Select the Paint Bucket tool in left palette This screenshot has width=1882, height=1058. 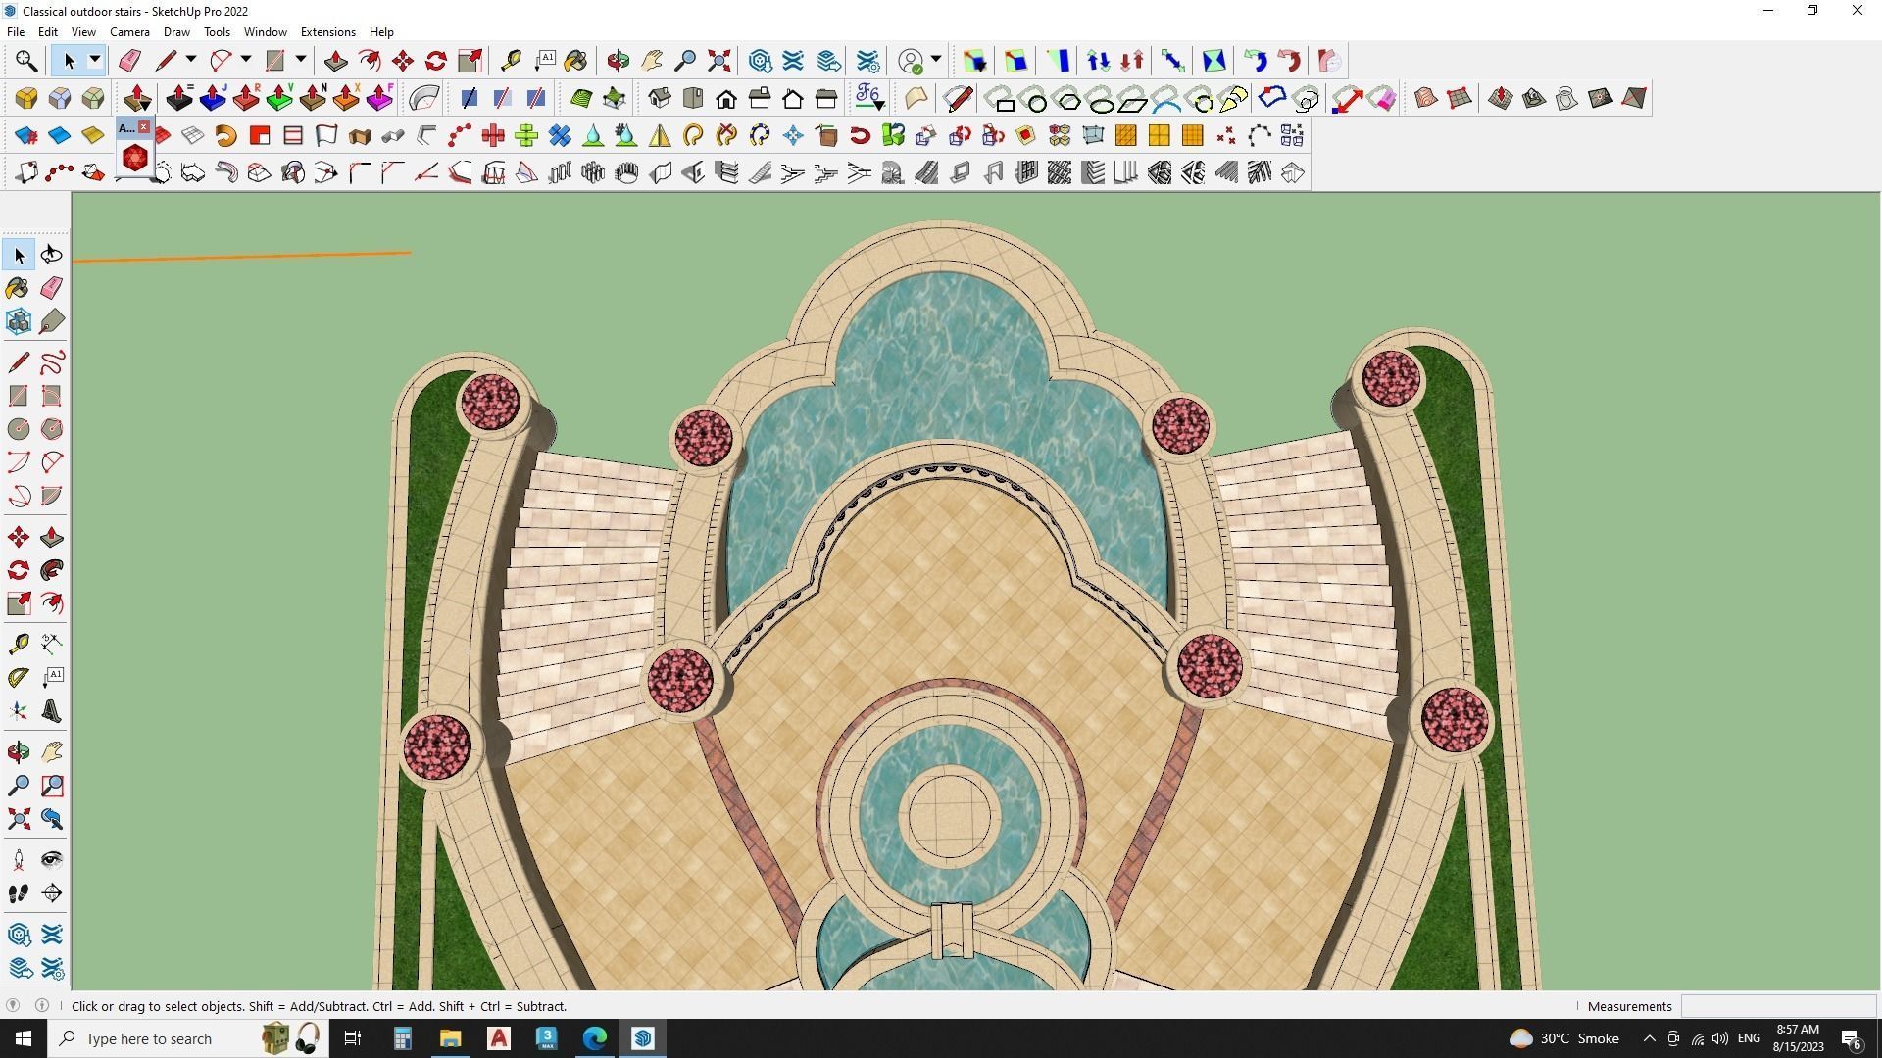[19, 288]
